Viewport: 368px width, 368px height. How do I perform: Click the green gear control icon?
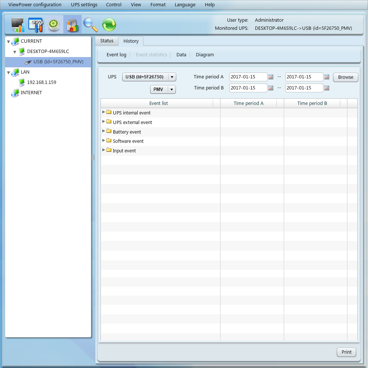coord(54,25)
